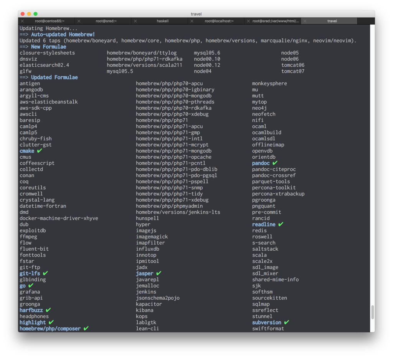Click the green checkmark next to subversion
This screenshot has height=358, width=393.
pos(287,322)
